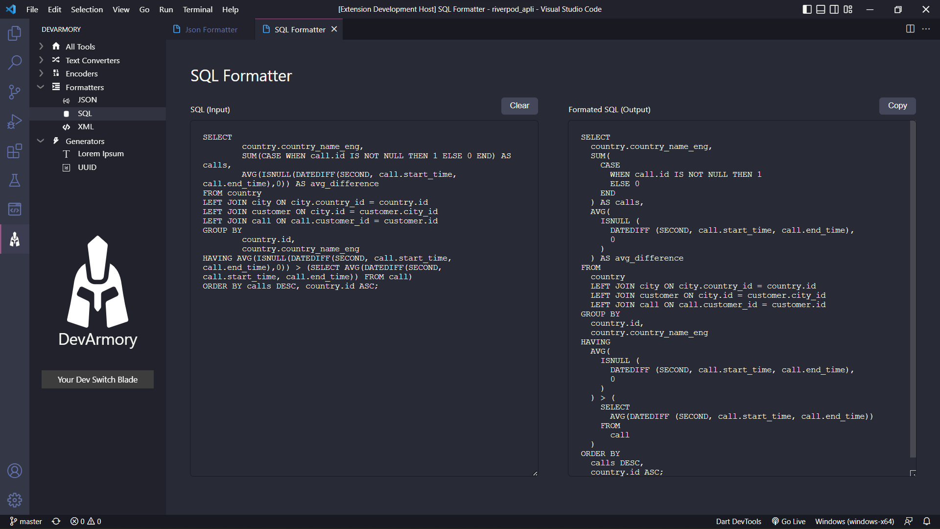Open the Terminal menu
940x529 pixels.
pyautogui.click(x=197, y=9)
